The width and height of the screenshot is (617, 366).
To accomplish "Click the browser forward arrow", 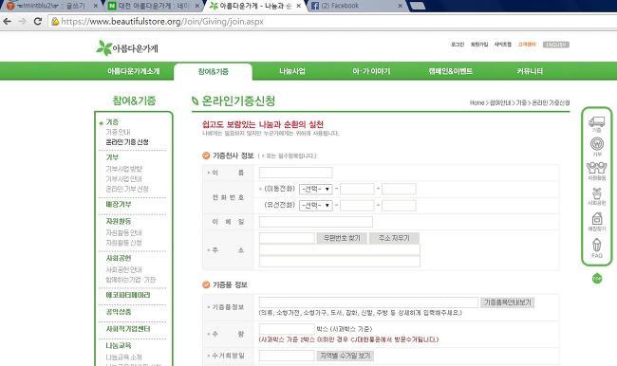I will [x=23, y=21].
